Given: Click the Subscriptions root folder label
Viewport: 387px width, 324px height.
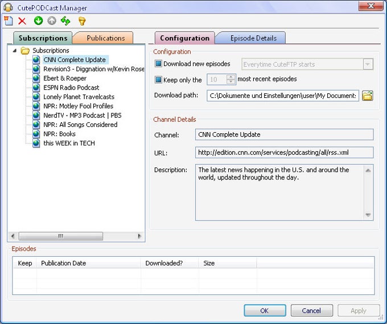Looking at the screenshot, I should [51, 51].
